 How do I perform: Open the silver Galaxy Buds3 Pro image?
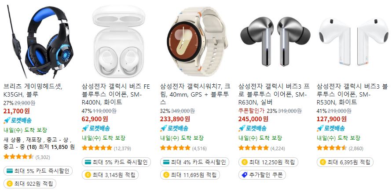click(x=275, y=41)
